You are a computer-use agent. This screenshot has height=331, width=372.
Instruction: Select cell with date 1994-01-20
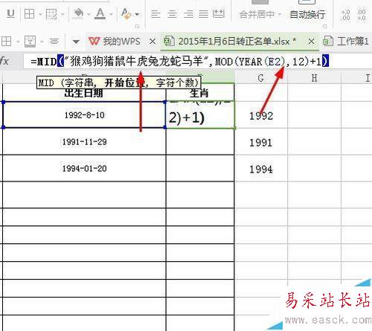point(84,168)
